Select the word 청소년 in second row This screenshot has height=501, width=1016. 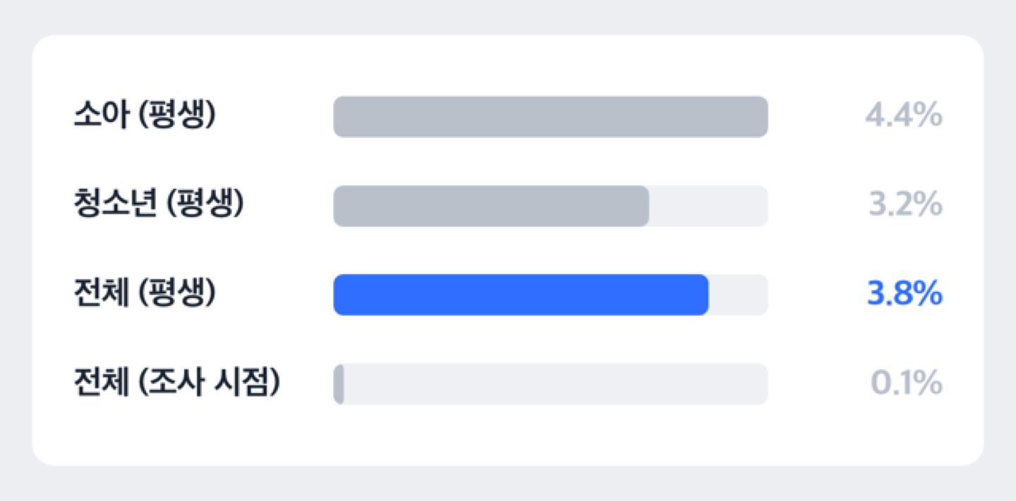116,205
